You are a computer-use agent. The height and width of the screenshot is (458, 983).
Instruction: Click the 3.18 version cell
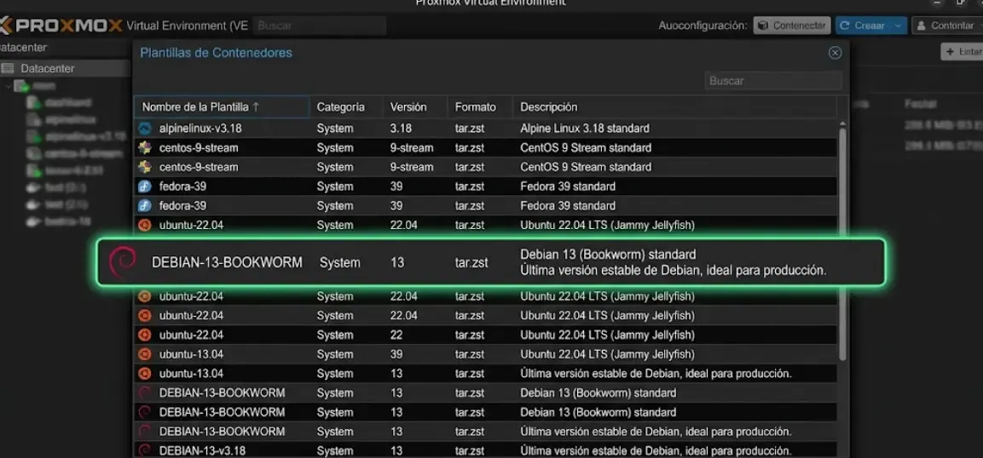click(401, 129)
